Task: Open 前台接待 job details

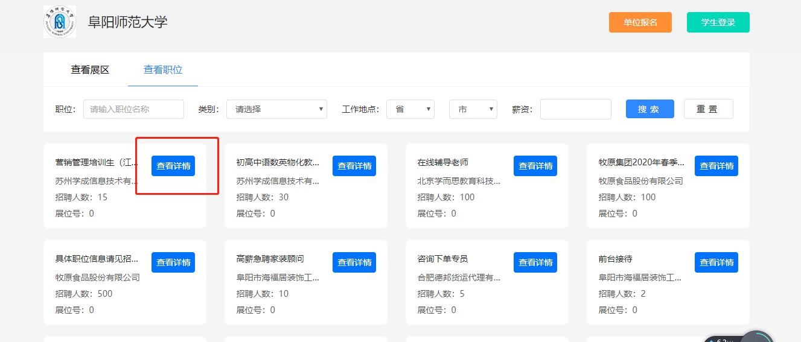Action: point(716,262)
